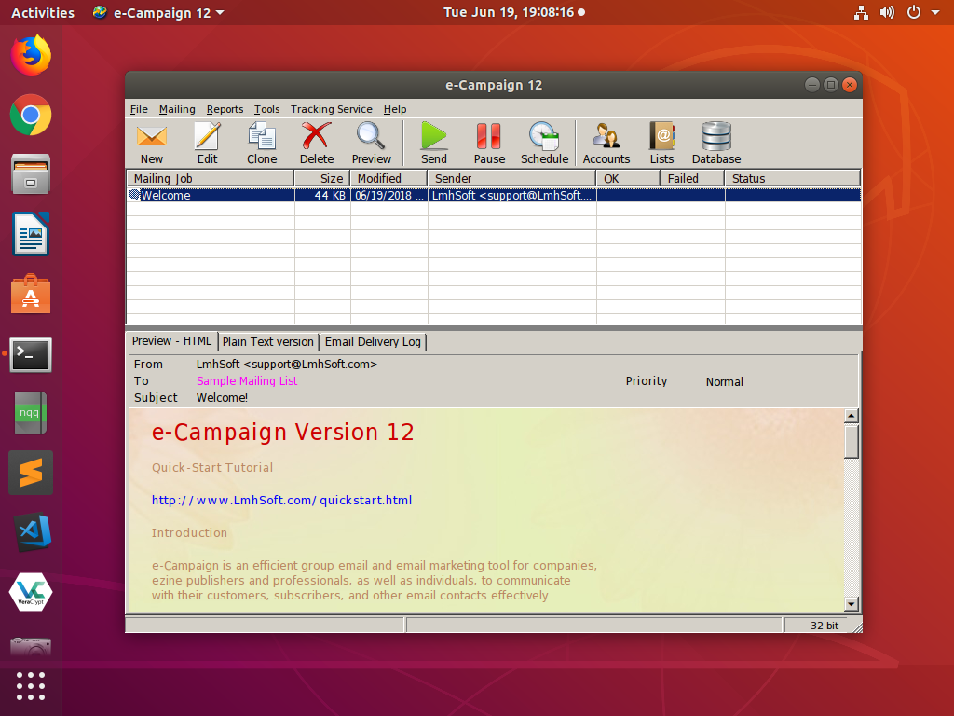Viewport: 954px width, 716px height.
Task: Click the 32-bit status bar entry
Action: (824, 626)
